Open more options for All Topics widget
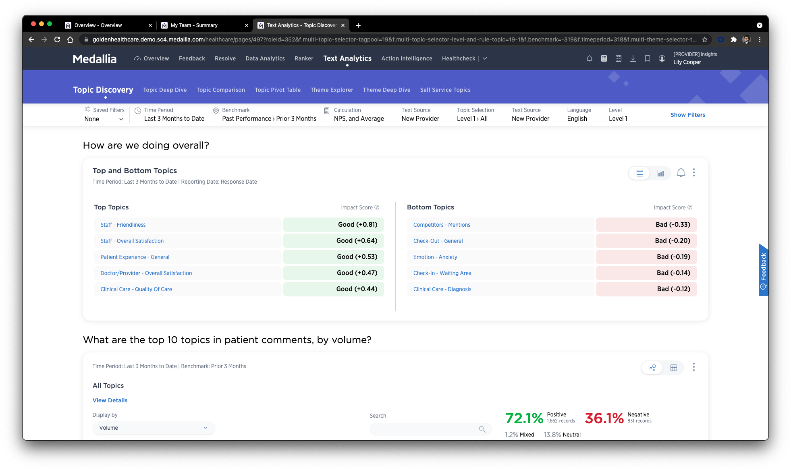 click(693, 367)
